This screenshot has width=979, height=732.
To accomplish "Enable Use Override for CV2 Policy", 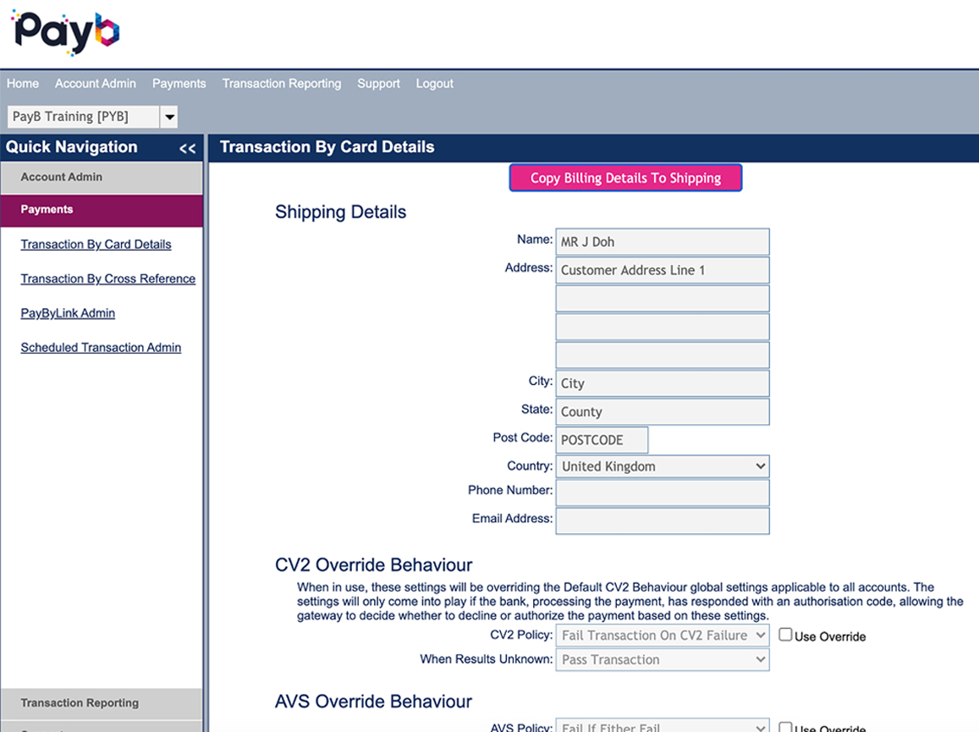I will [x=785, y=636].
